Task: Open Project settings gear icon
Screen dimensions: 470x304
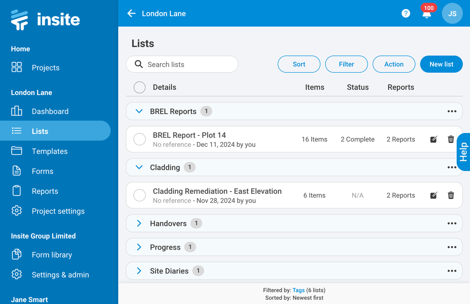Action: [17, 211]
